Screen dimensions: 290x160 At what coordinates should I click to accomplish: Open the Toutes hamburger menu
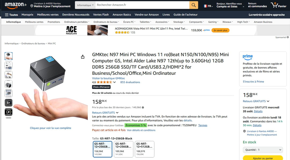click(x=11, y=15)
